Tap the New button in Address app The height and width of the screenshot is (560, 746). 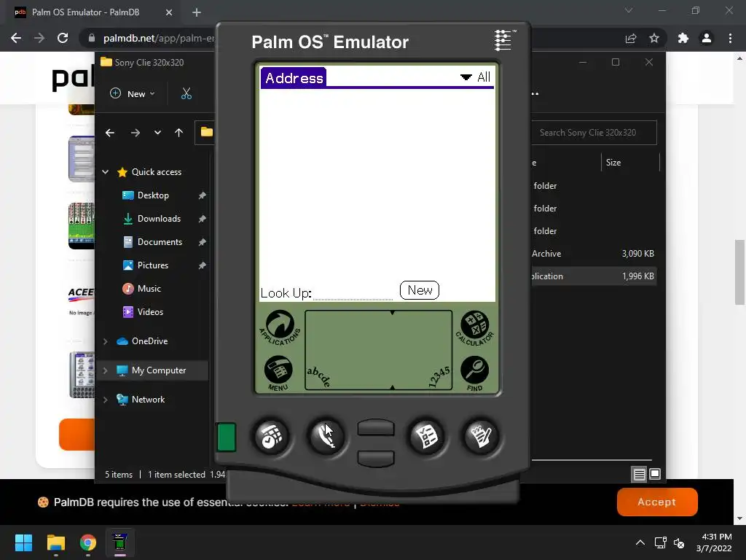[x=419, y=290]
